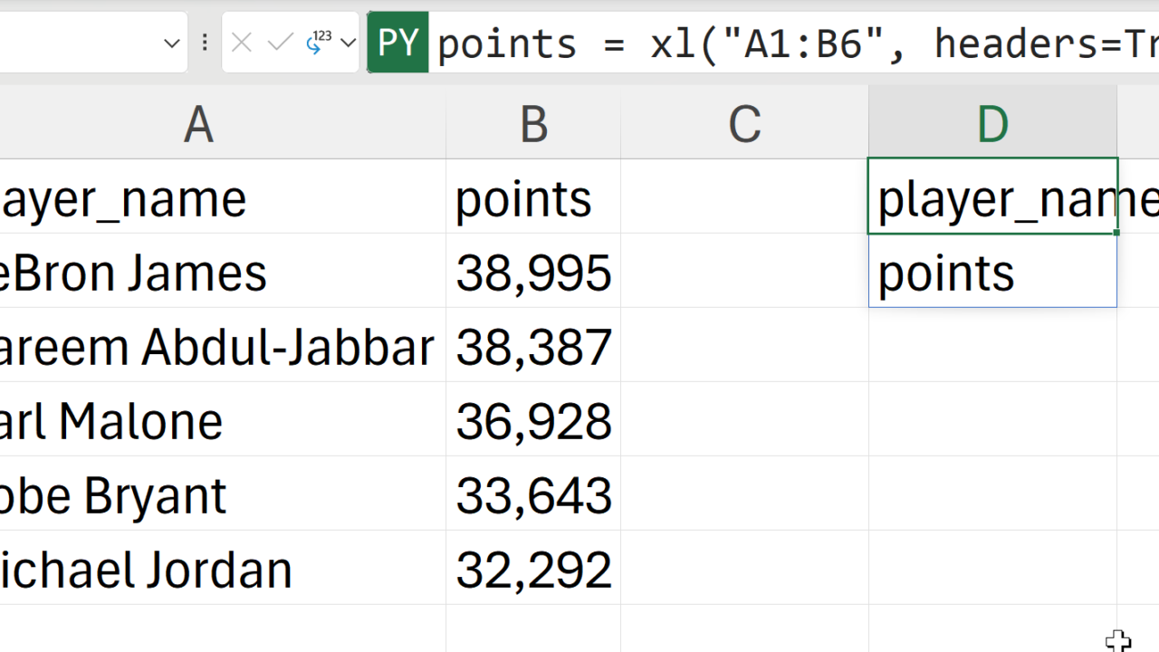Click the points header cell in column B

(x=533, y=198)
